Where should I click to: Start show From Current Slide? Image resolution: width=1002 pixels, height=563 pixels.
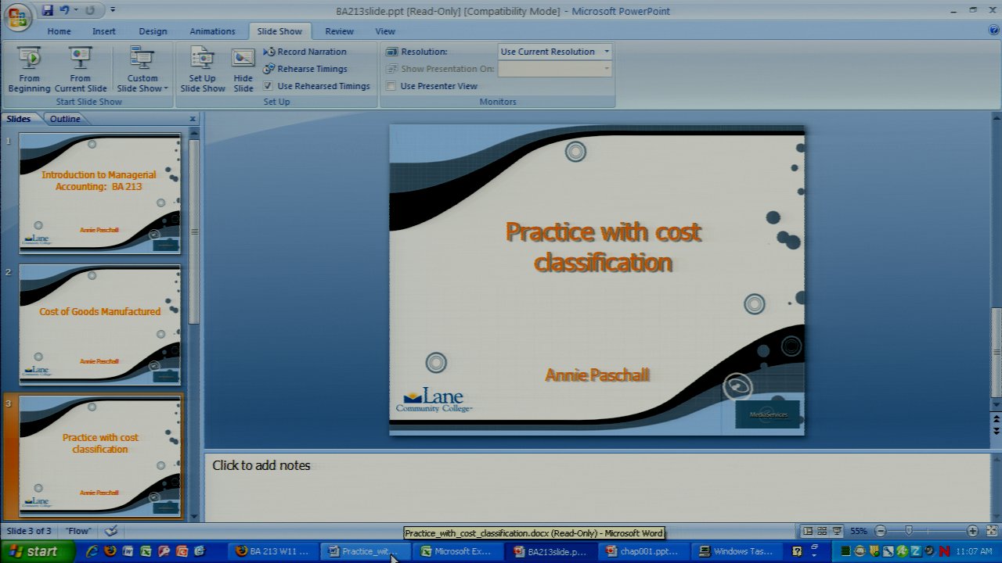pyautogui.click(x=80, y=69)
